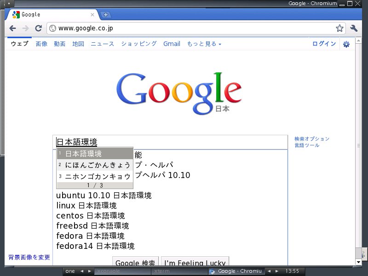Select suggestion linux 日本語環境
The height and width of the screenshot is (276, 368).
coord(86,206)
